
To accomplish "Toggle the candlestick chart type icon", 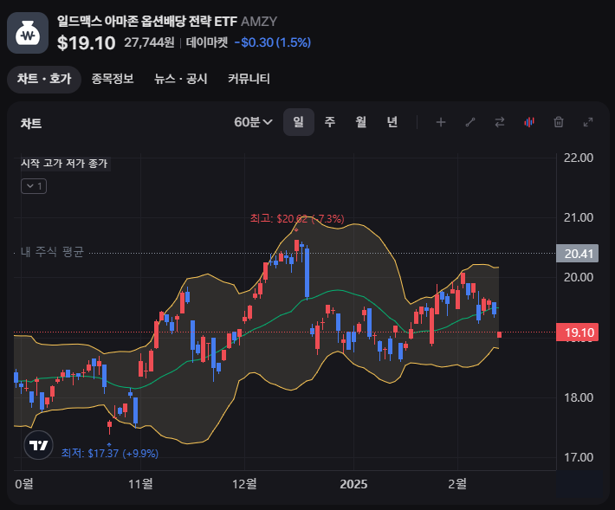I will (x=529, y=122).
